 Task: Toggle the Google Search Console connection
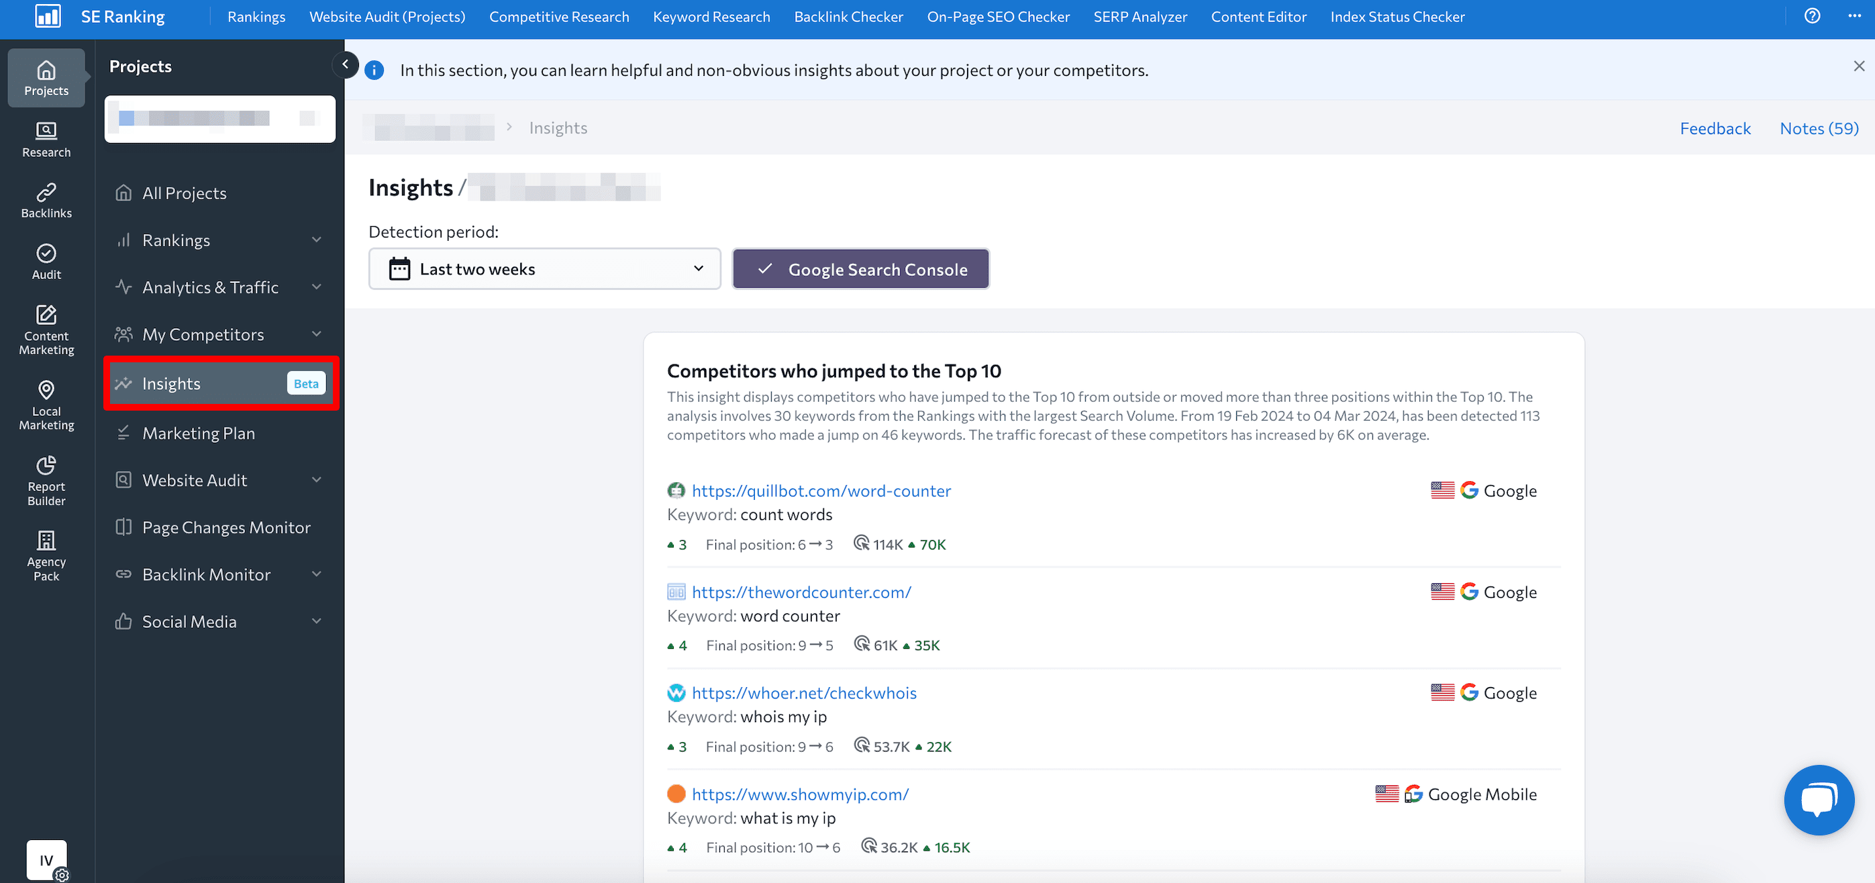(x=861, y=269)
